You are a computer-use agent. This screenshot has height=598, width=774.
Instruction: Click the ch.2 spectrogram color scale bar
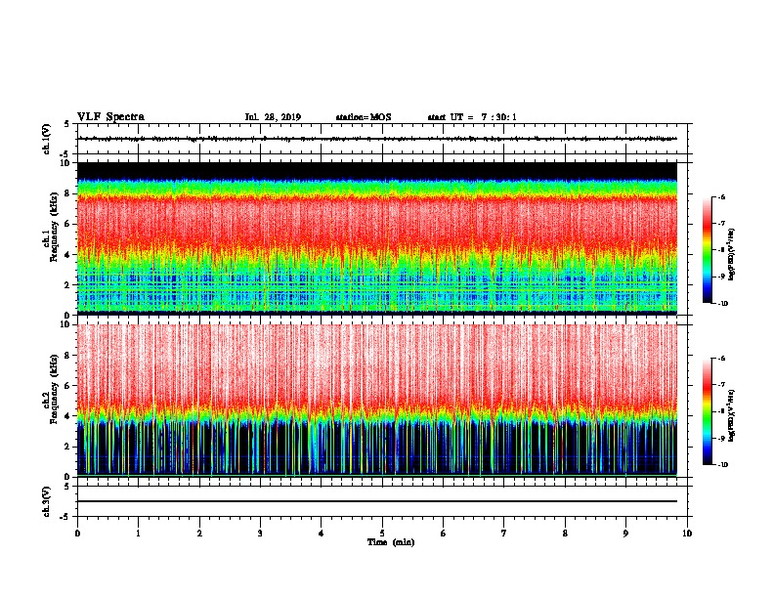pyautogui.click(x=708, y=411)
